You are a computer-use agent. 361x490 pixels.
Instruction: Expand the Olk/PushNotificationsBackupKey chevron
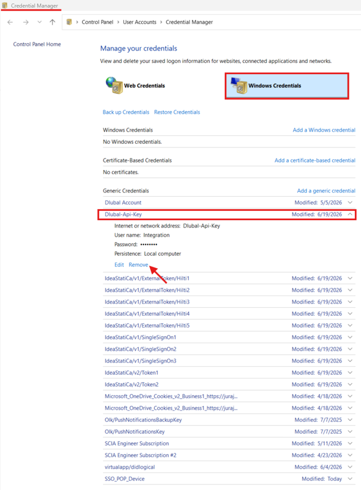click(350, 420)
